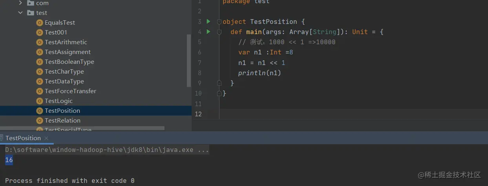
Task: Click Scala object icon beside TestAssignment
Action: 39,52
